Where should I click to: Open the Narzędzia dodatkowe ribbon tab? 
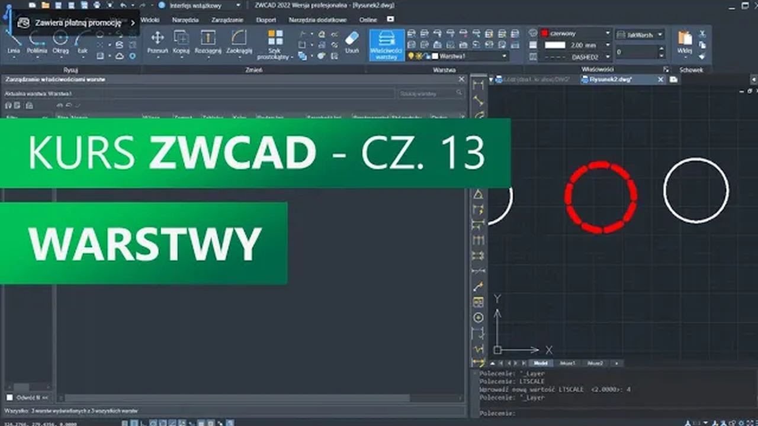pyautogui.click(x=317, y=20)
